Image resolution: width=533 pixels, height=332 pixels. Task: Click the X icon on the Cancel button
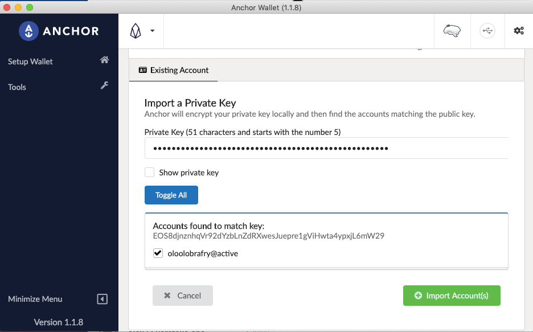pos(167,296)
